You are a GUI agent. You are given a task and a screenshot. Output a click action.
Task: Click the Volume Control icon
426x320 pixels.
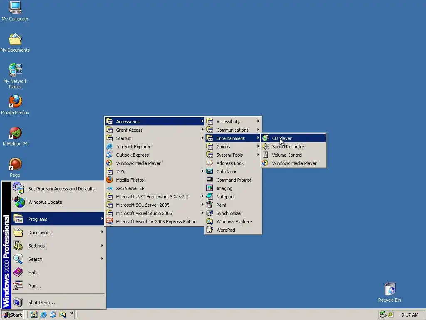pyautogui.click(x=265, y=155)
